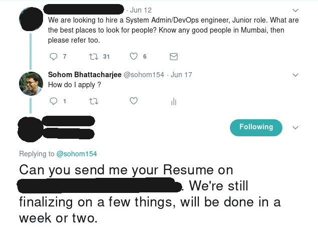Retweet Sohom Bhattacharjee's tweet
This screenshot has width=318, height=231.
tap(94, 101)
